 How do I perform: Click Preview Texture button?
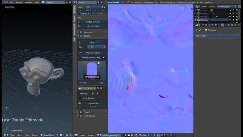(x=92, y=53)
